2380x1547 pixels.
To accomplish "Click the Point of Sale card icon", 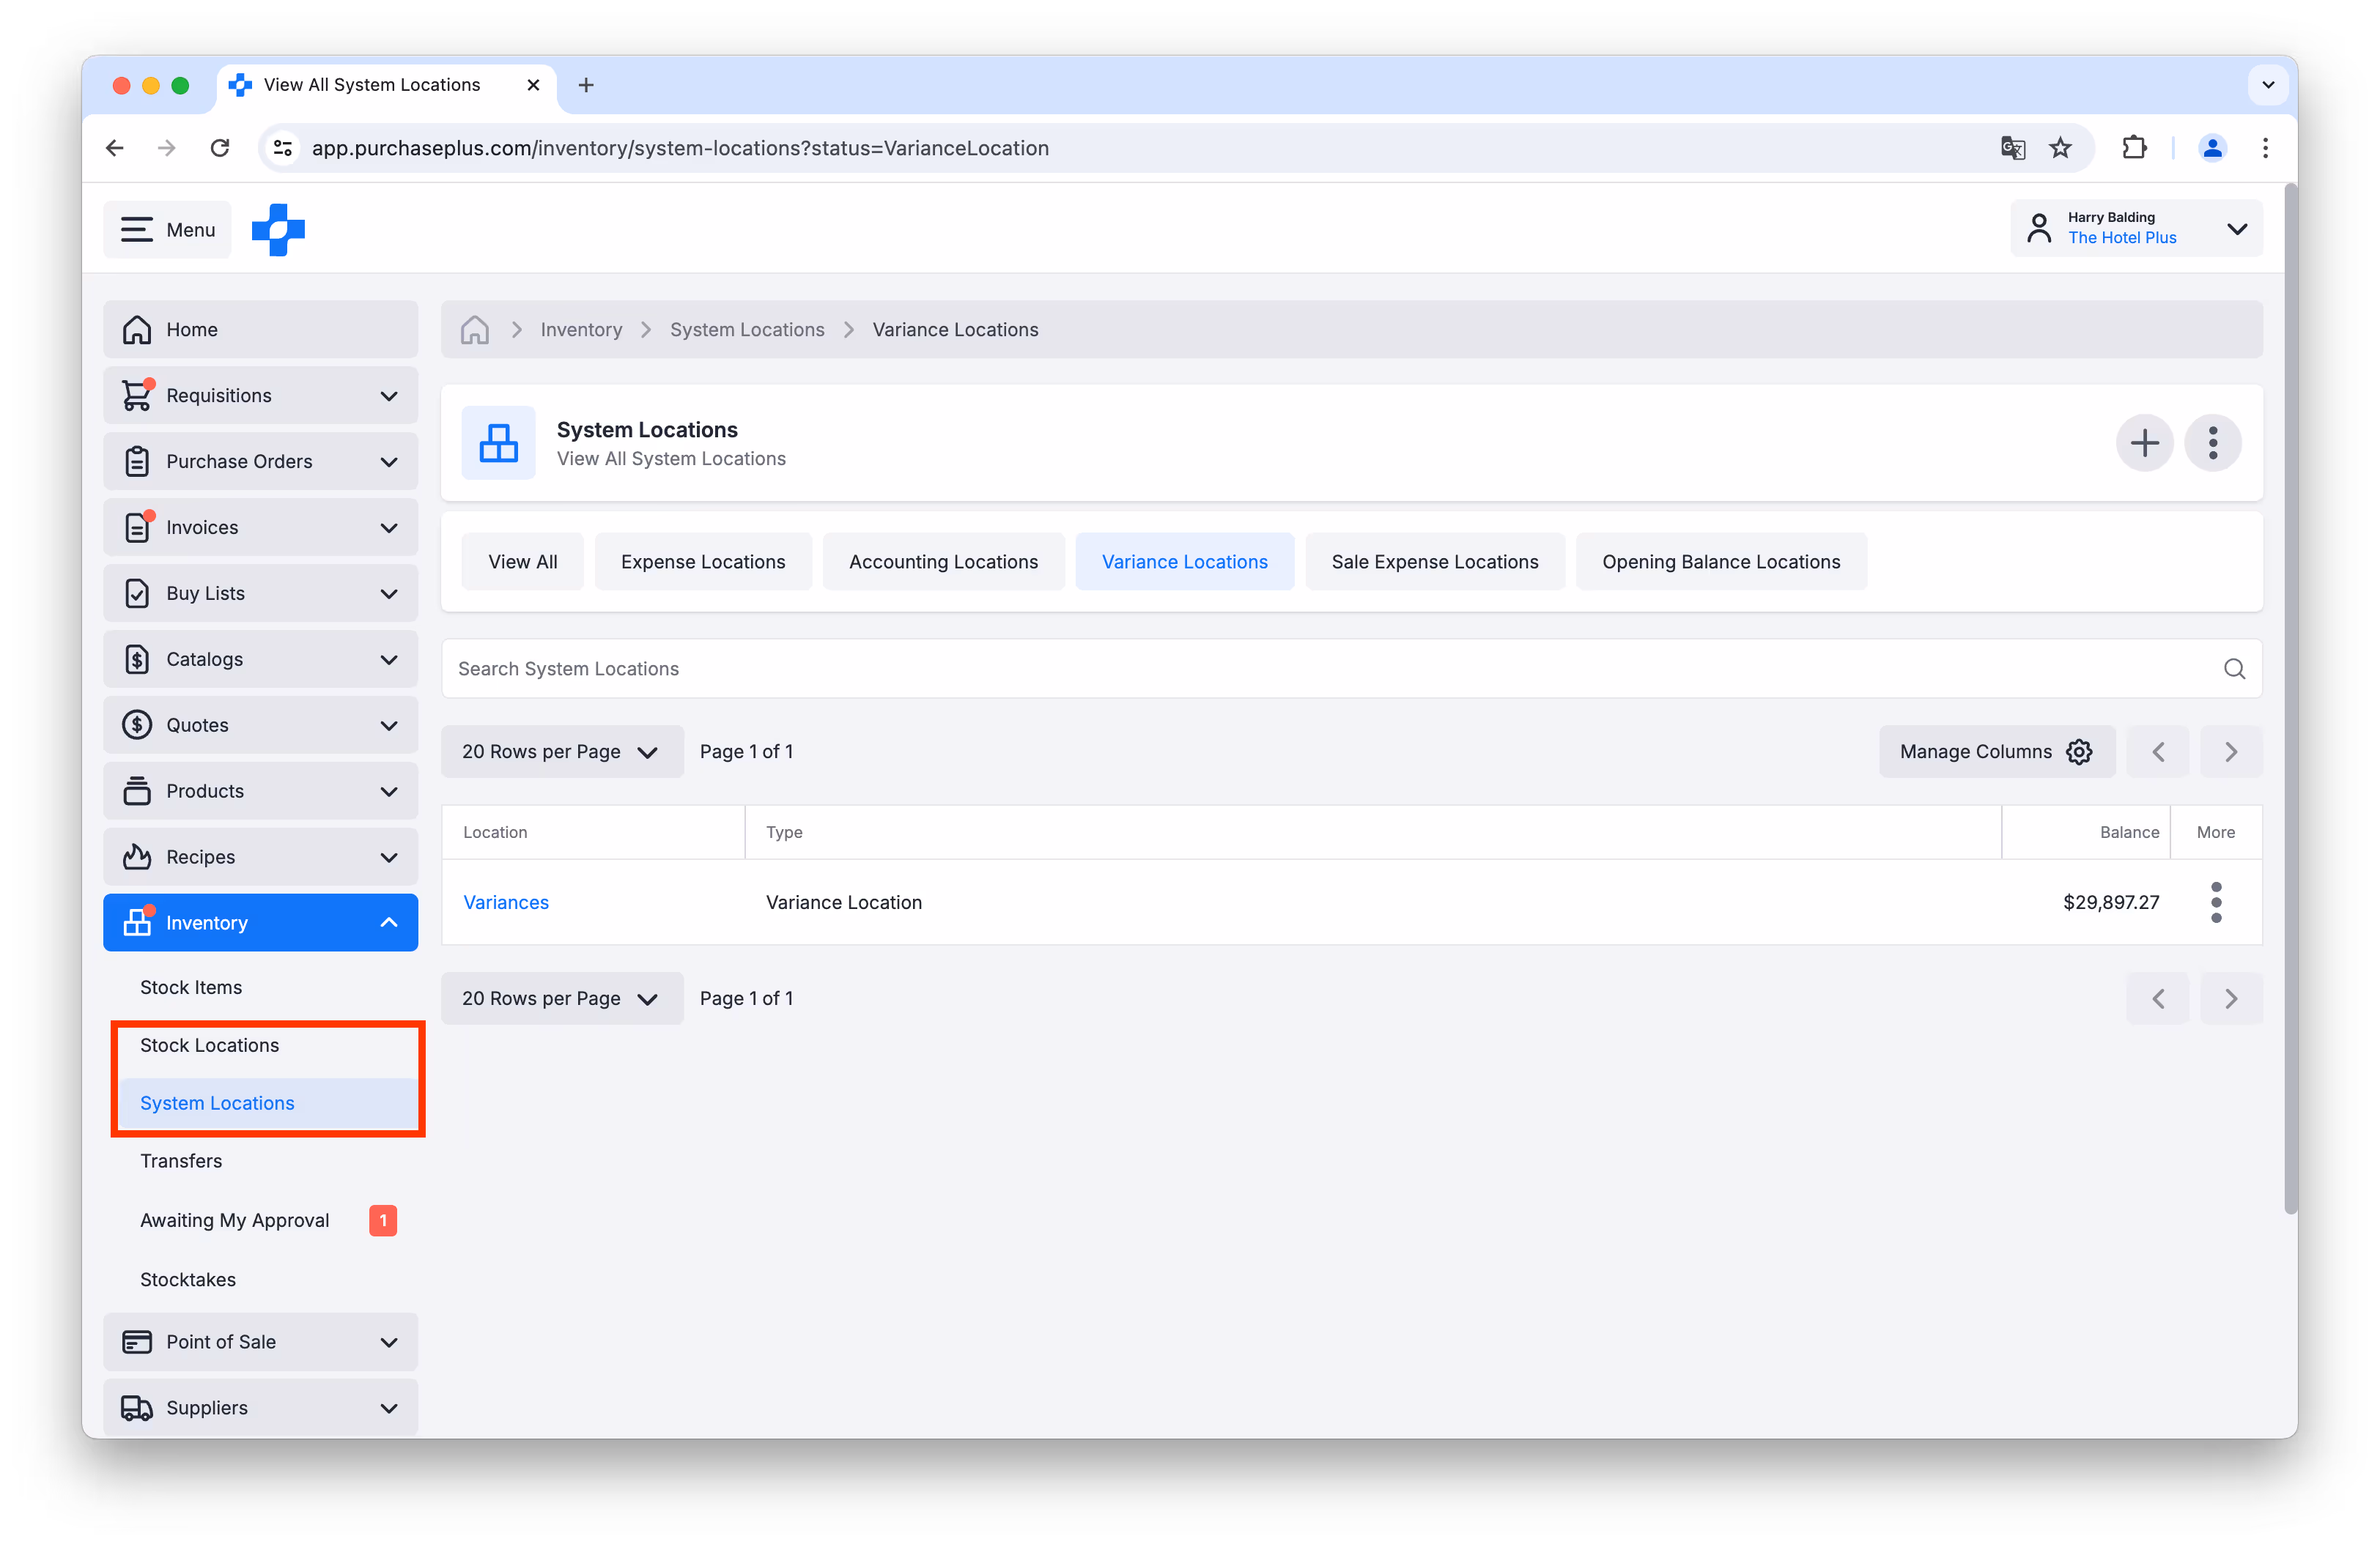I will [138, 1341].
